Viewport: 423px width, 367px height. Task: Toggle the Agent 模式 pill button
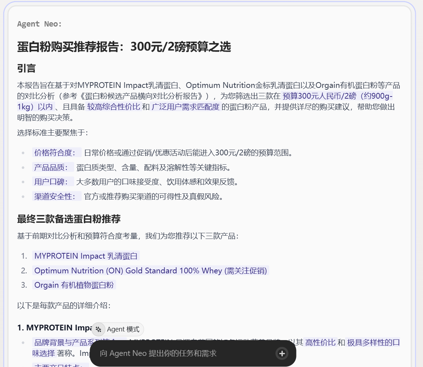coord(118,329)
